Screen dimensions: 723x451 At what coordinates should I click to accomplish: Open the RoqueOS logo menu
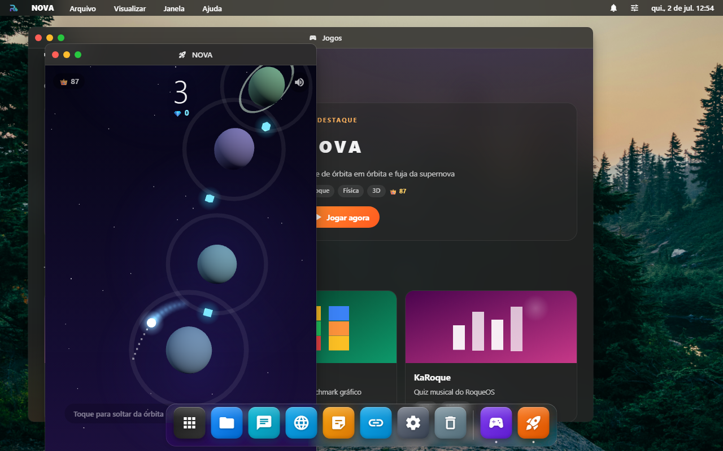[x=14, y=8]
